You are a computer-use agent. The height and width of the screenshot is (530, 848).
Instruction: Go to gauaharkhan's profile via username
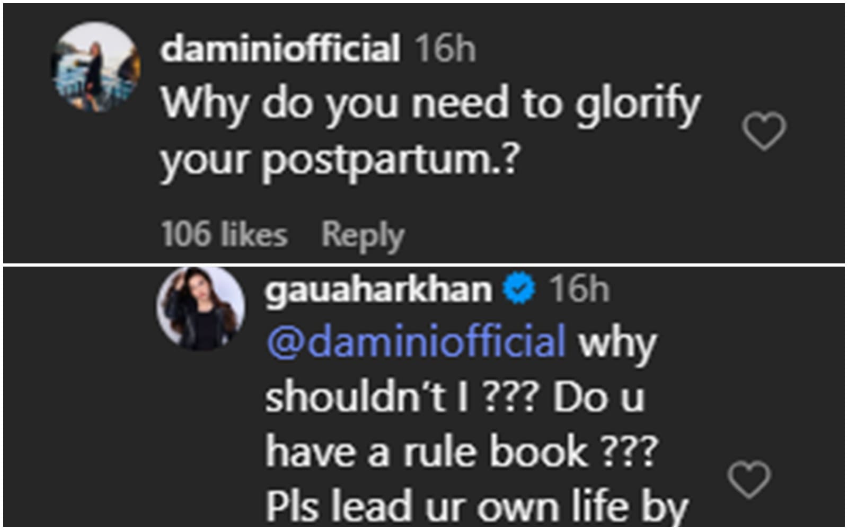(x=378, y=290)
